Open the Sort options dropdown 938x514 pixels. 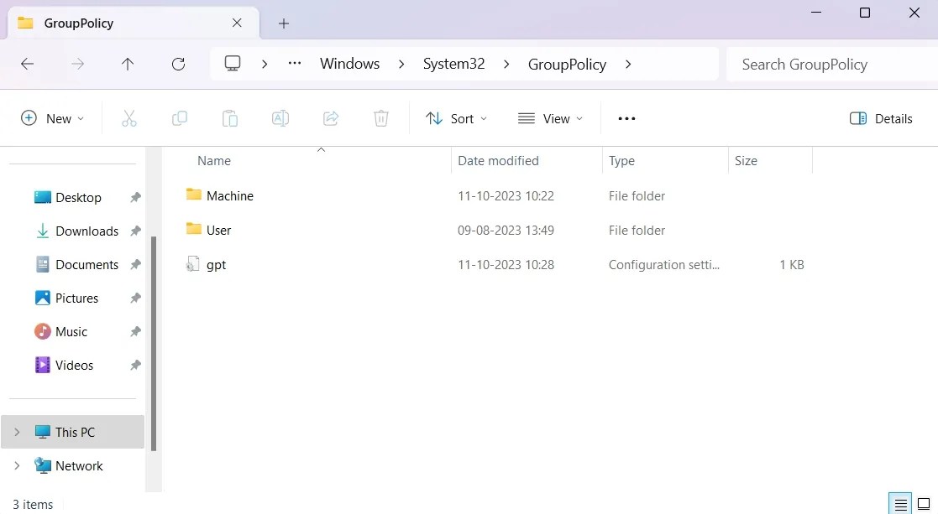pos(456,118)
